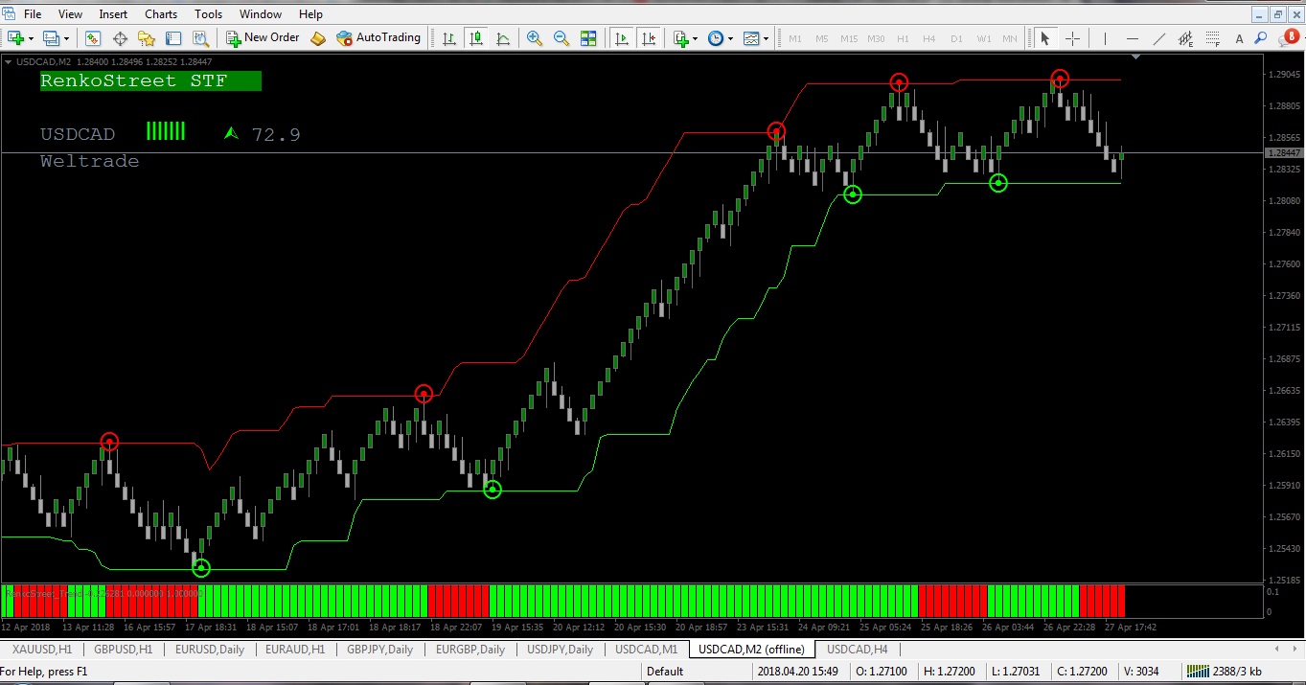
Task: Open the Data Window crosshair icon
Action: tap(120, 38)
